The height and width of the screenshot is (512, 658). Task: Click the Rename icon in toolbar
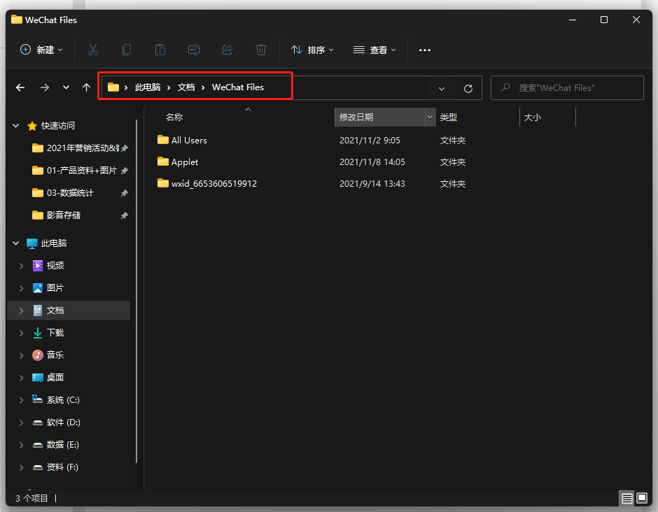click(x=194, y=50)
